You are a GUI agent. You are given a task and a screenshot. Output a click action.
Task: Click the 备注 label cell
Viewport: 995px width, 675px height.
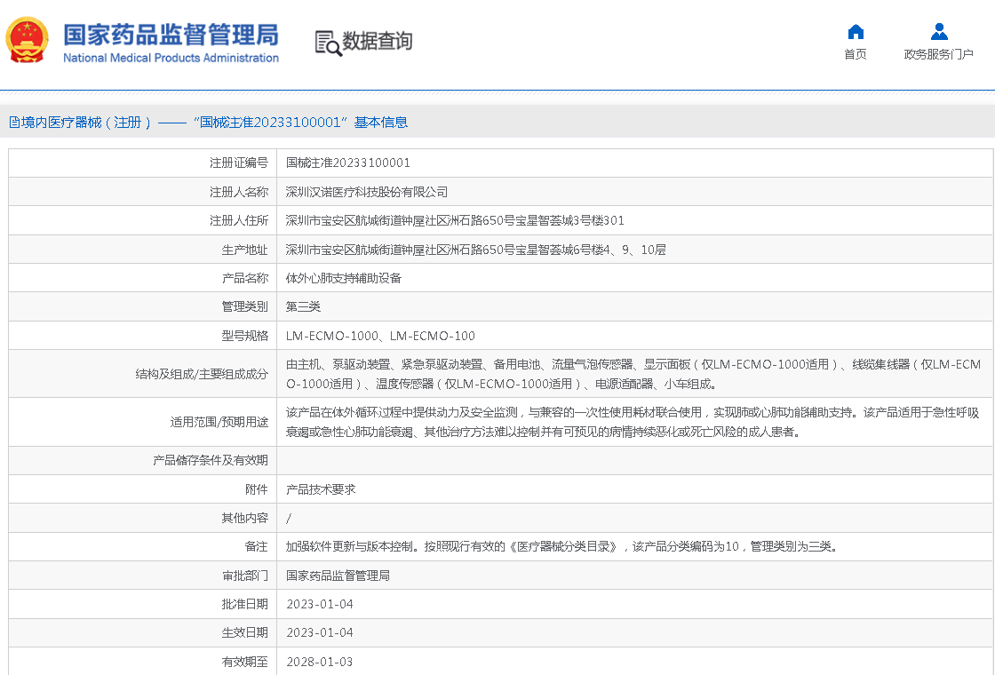click(143, 546)
